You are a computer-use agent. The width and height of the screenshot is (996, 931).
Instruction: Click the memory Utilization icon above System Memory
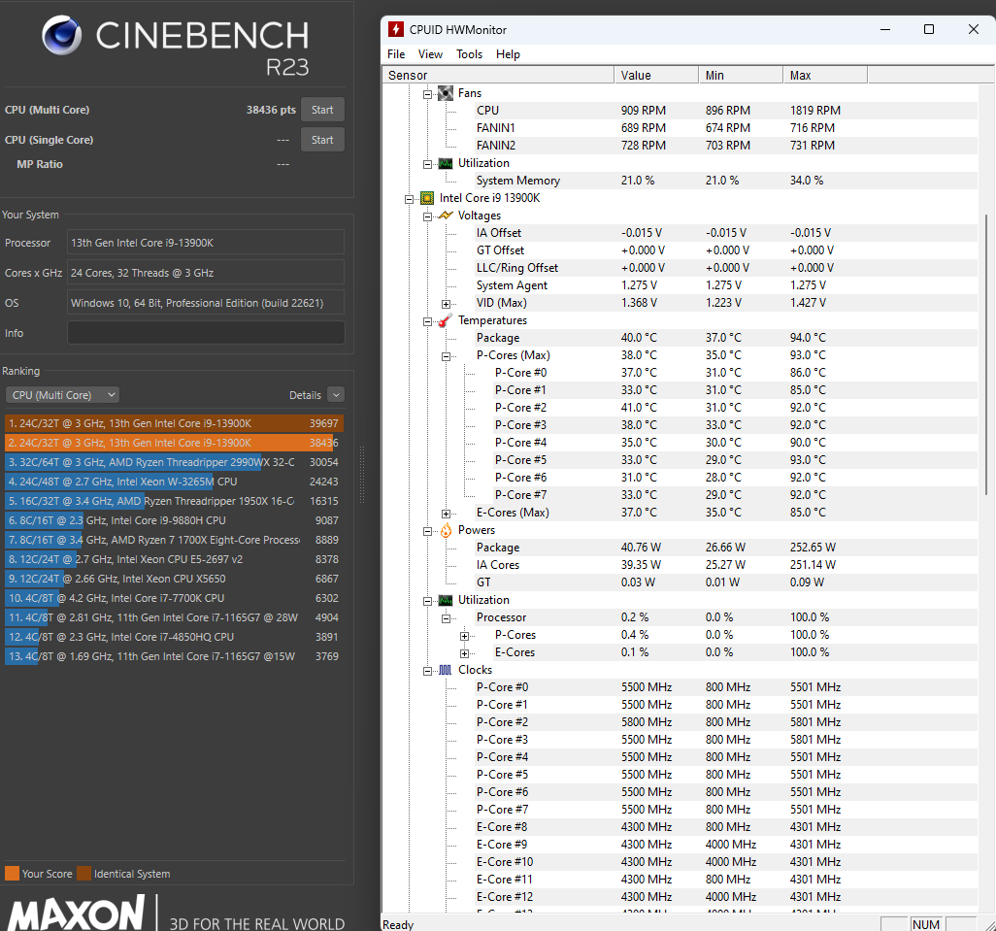point(446,164)
